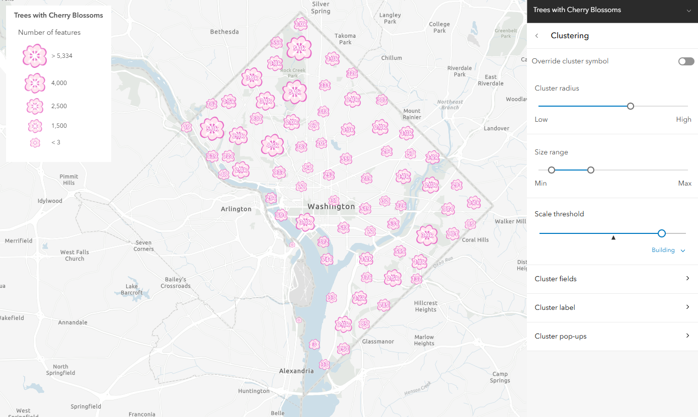Click the 3.0k cluster southwest of Washington label
This screenshot has height=417, width=698.
pyautogui.click(x=305, y=222)
